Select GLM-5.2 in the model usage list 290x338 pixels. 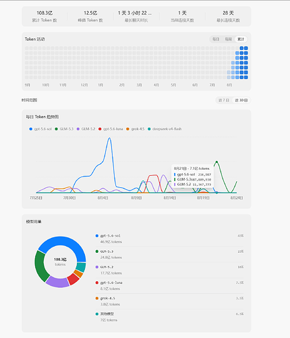(x=169, y=270)
